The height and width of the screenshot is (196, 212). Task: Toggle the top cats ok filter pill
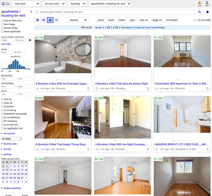[144, 20]
